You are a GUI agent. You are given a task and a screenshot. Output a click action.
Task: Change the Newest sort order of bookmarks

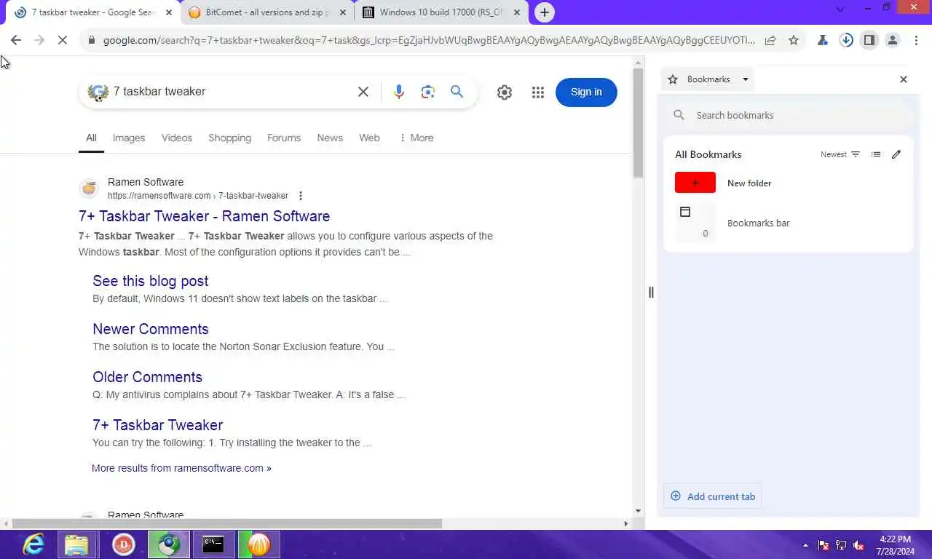pos(840,154)
